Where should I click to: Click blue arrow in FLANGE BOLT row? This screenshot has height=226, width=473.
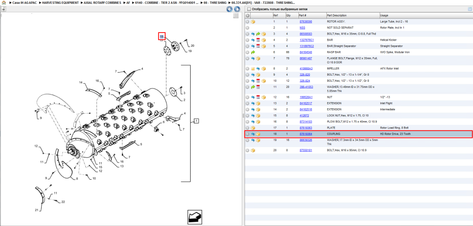(x=253, y=59)
